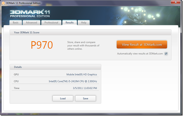Open the Help tab
The image size is (183, 116).
84,23
